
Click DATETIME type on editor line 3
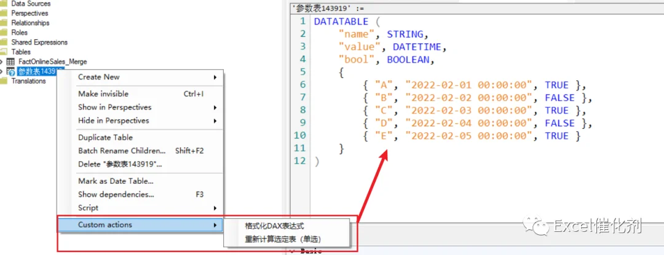[x=417, y=47]
